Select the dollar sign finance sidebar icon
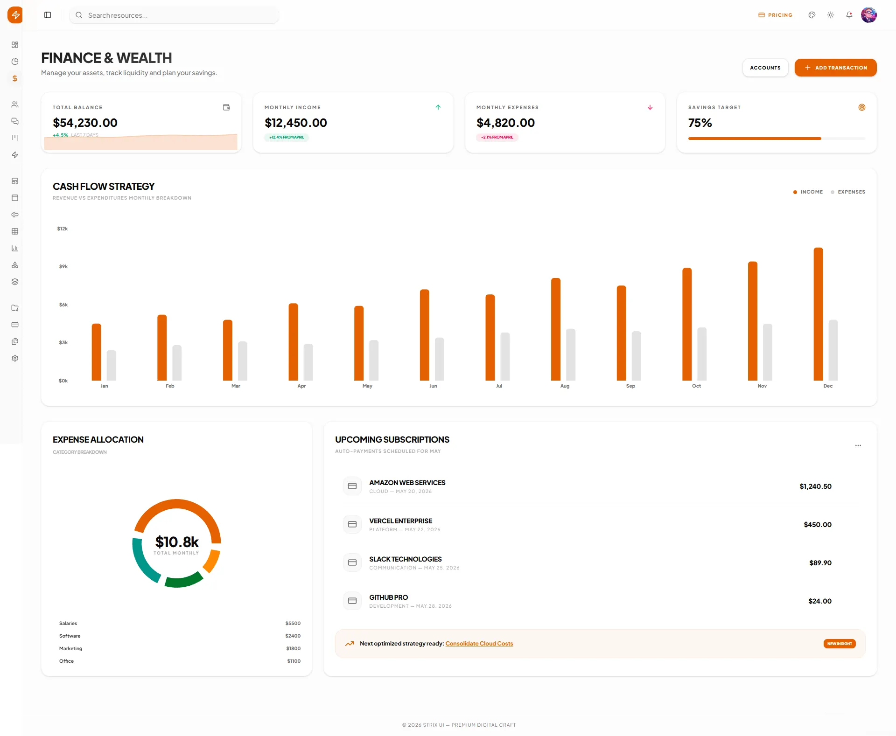896x736 pixels. pos(15,78)
